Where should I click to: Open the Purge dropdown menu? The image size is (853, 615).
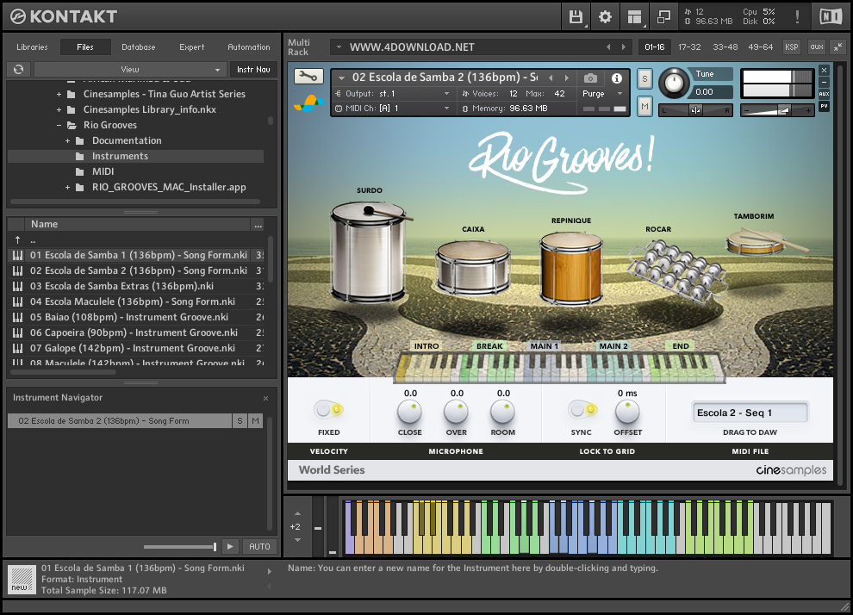pos(602,94)
